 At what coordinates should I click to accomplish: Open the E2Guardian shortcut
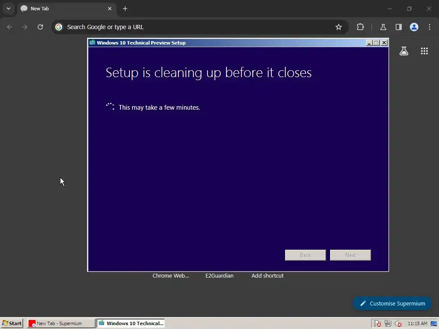pos(219,275)
